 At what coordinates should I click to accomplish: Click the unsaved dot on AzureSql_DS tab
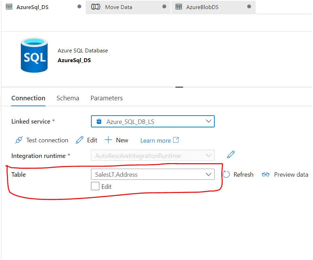(x=79, y=7)
